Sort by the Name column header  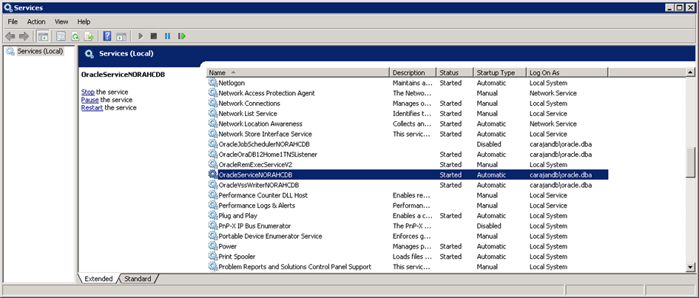click(298, 72)
